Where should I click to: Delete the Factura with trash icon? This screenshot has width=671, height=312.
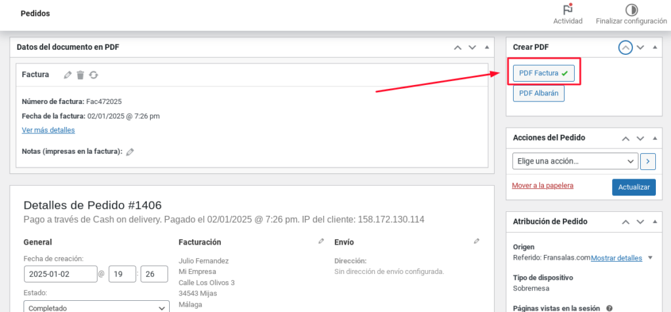point(80,75)
